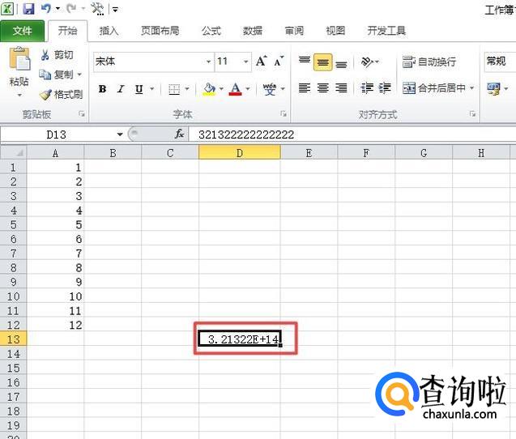Select column D header
The image size is (516, 439).
pos(240,153)
